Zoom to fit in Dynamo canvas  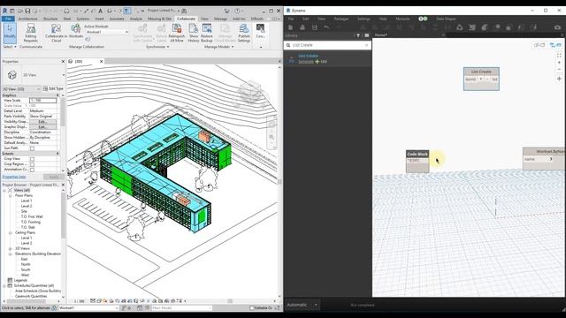(x=559, y=56)
